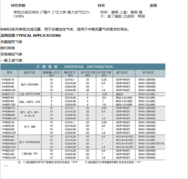Click the 进气压力表 column header
The width and height of the screenshot is (188, 179).
tap(88, 73)
